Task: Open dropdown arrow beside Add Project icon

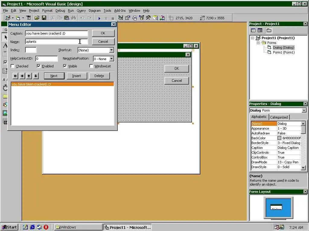Action: click(x=13, y=18)
